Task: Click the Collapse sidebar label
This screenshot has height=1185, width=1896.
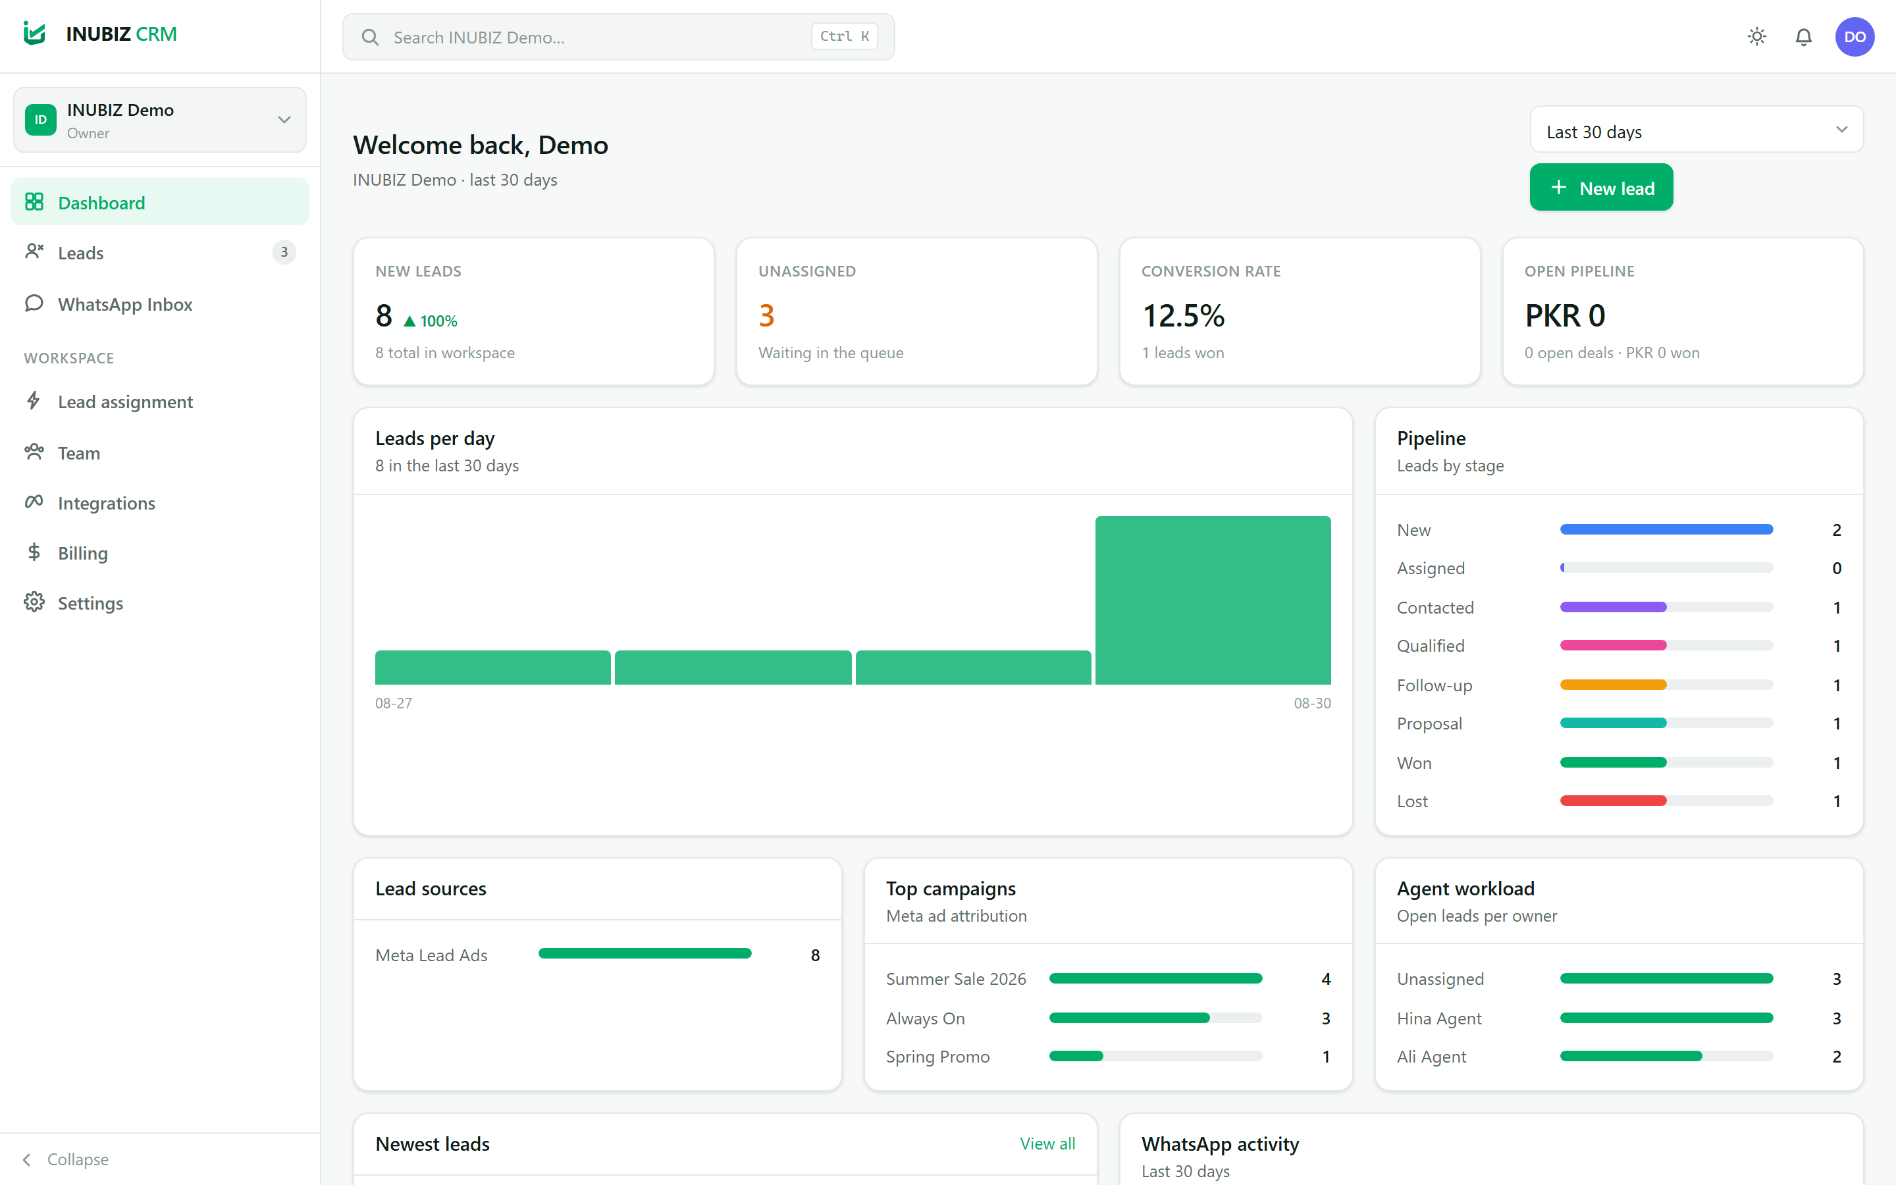Action: (x=78, y=1159)
